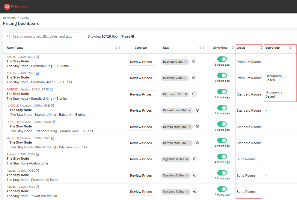This screenshot has height=200, width=297.
Task: Remove Derived room-Std. tag from Balcony row
Action: point(190,110)
